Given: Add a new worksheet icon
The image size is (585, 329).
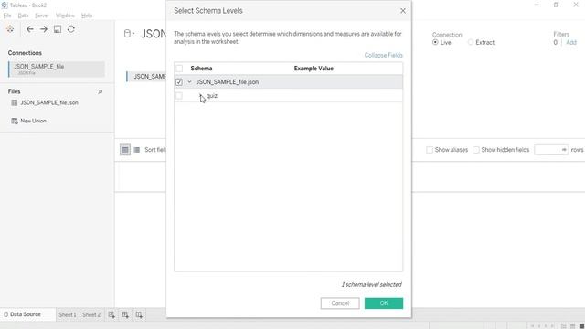Looking at the screenshot, I should click(x=112, y=314).
